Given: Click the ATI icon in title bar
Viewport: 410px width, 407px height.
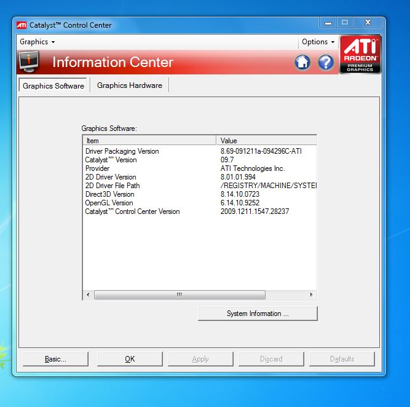Looking at the screenshot, I should click(x=22, y=25).
